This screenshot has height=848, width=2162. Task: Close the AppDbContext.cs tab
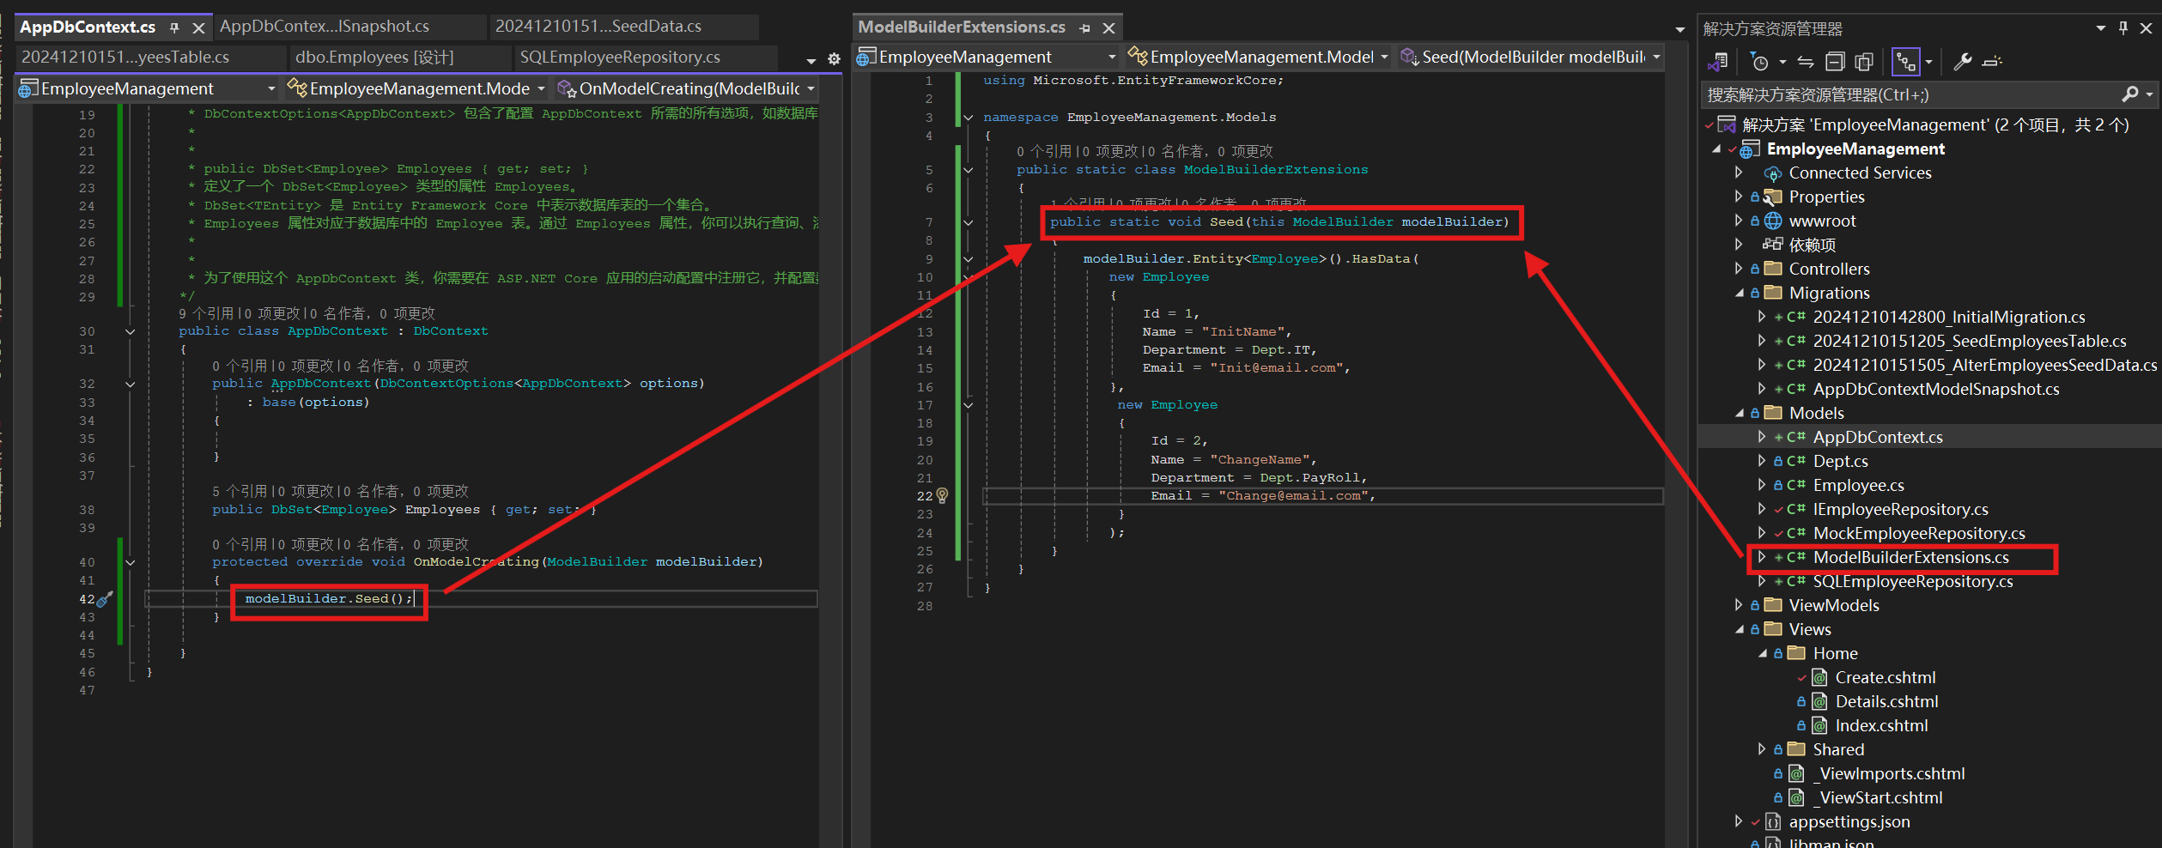[198, 27]
